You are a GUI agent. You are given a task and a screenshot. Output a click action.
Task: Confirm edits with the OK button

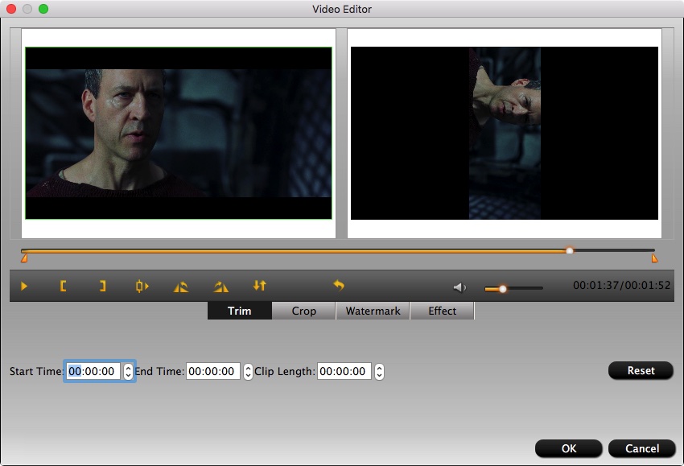(568, 448)
